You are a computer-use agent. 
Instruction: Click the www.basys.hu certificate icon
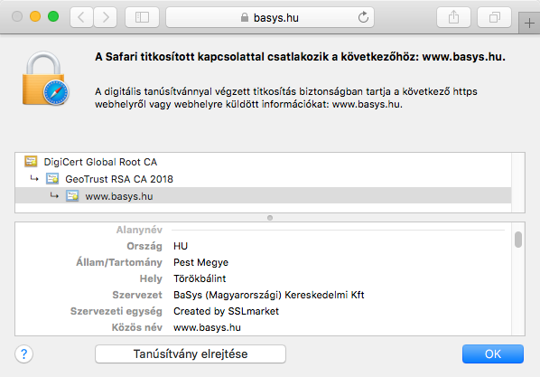[x=72, y=196]
